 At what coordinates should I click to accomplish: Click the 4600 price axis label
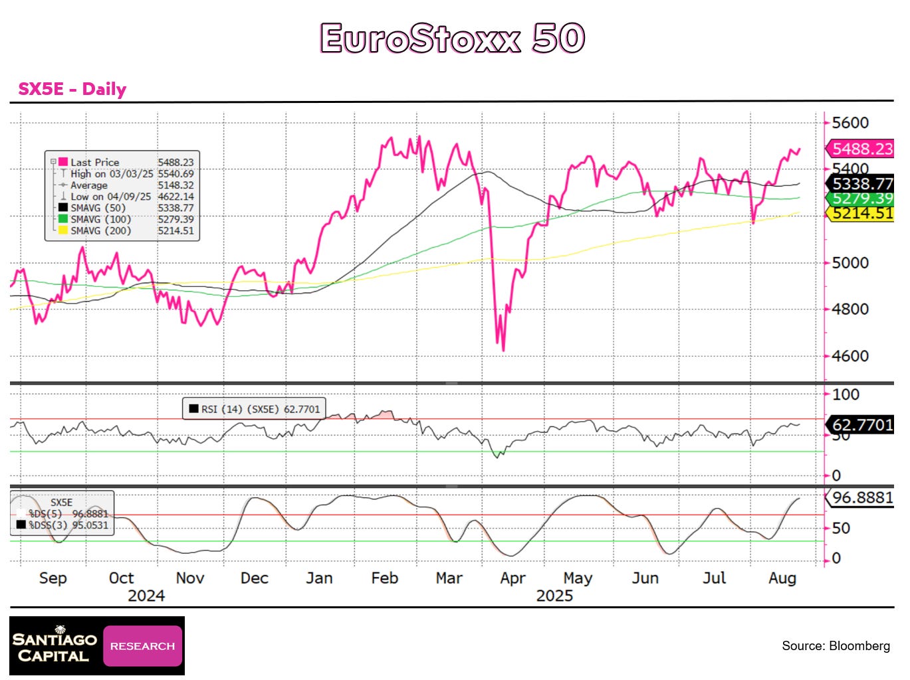click(850, 356)
